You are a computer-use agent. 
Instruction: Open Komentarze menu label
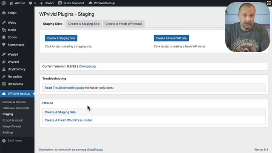pyautogui.click(x=16, y=45)
